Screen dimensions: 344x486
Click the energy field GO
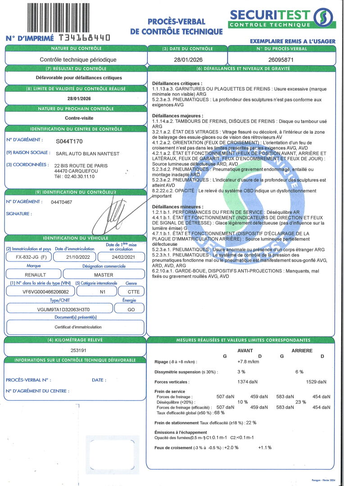[129, 309]
